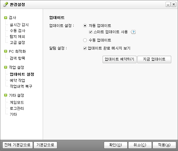This screenshot has height=151, width=178.
Task: Open 예약 작업 settings page
Action: point(18,80)
